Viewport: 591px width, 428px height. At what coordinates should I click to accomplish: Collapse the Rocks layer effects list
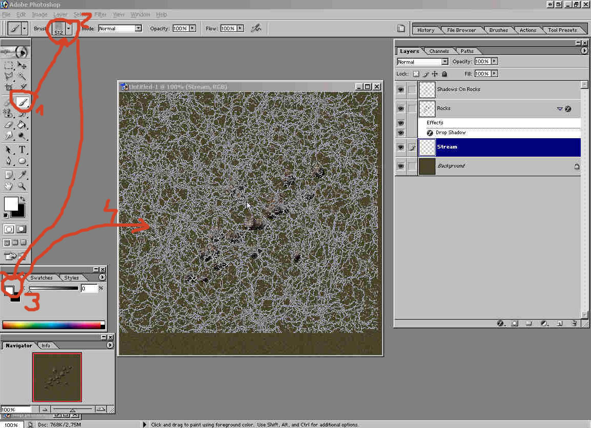tap(560, 109)
